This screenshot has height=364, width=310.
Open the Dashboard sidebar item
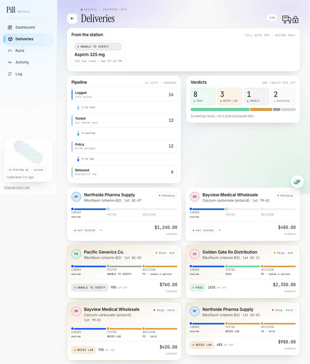(29, 27)
